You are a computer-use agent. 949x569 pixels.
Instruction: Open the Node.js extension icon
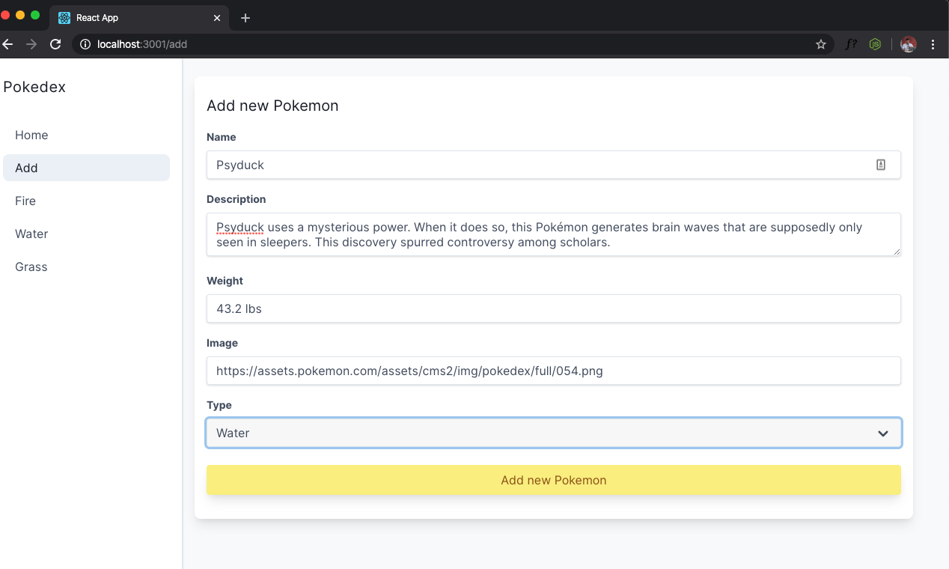875,44
